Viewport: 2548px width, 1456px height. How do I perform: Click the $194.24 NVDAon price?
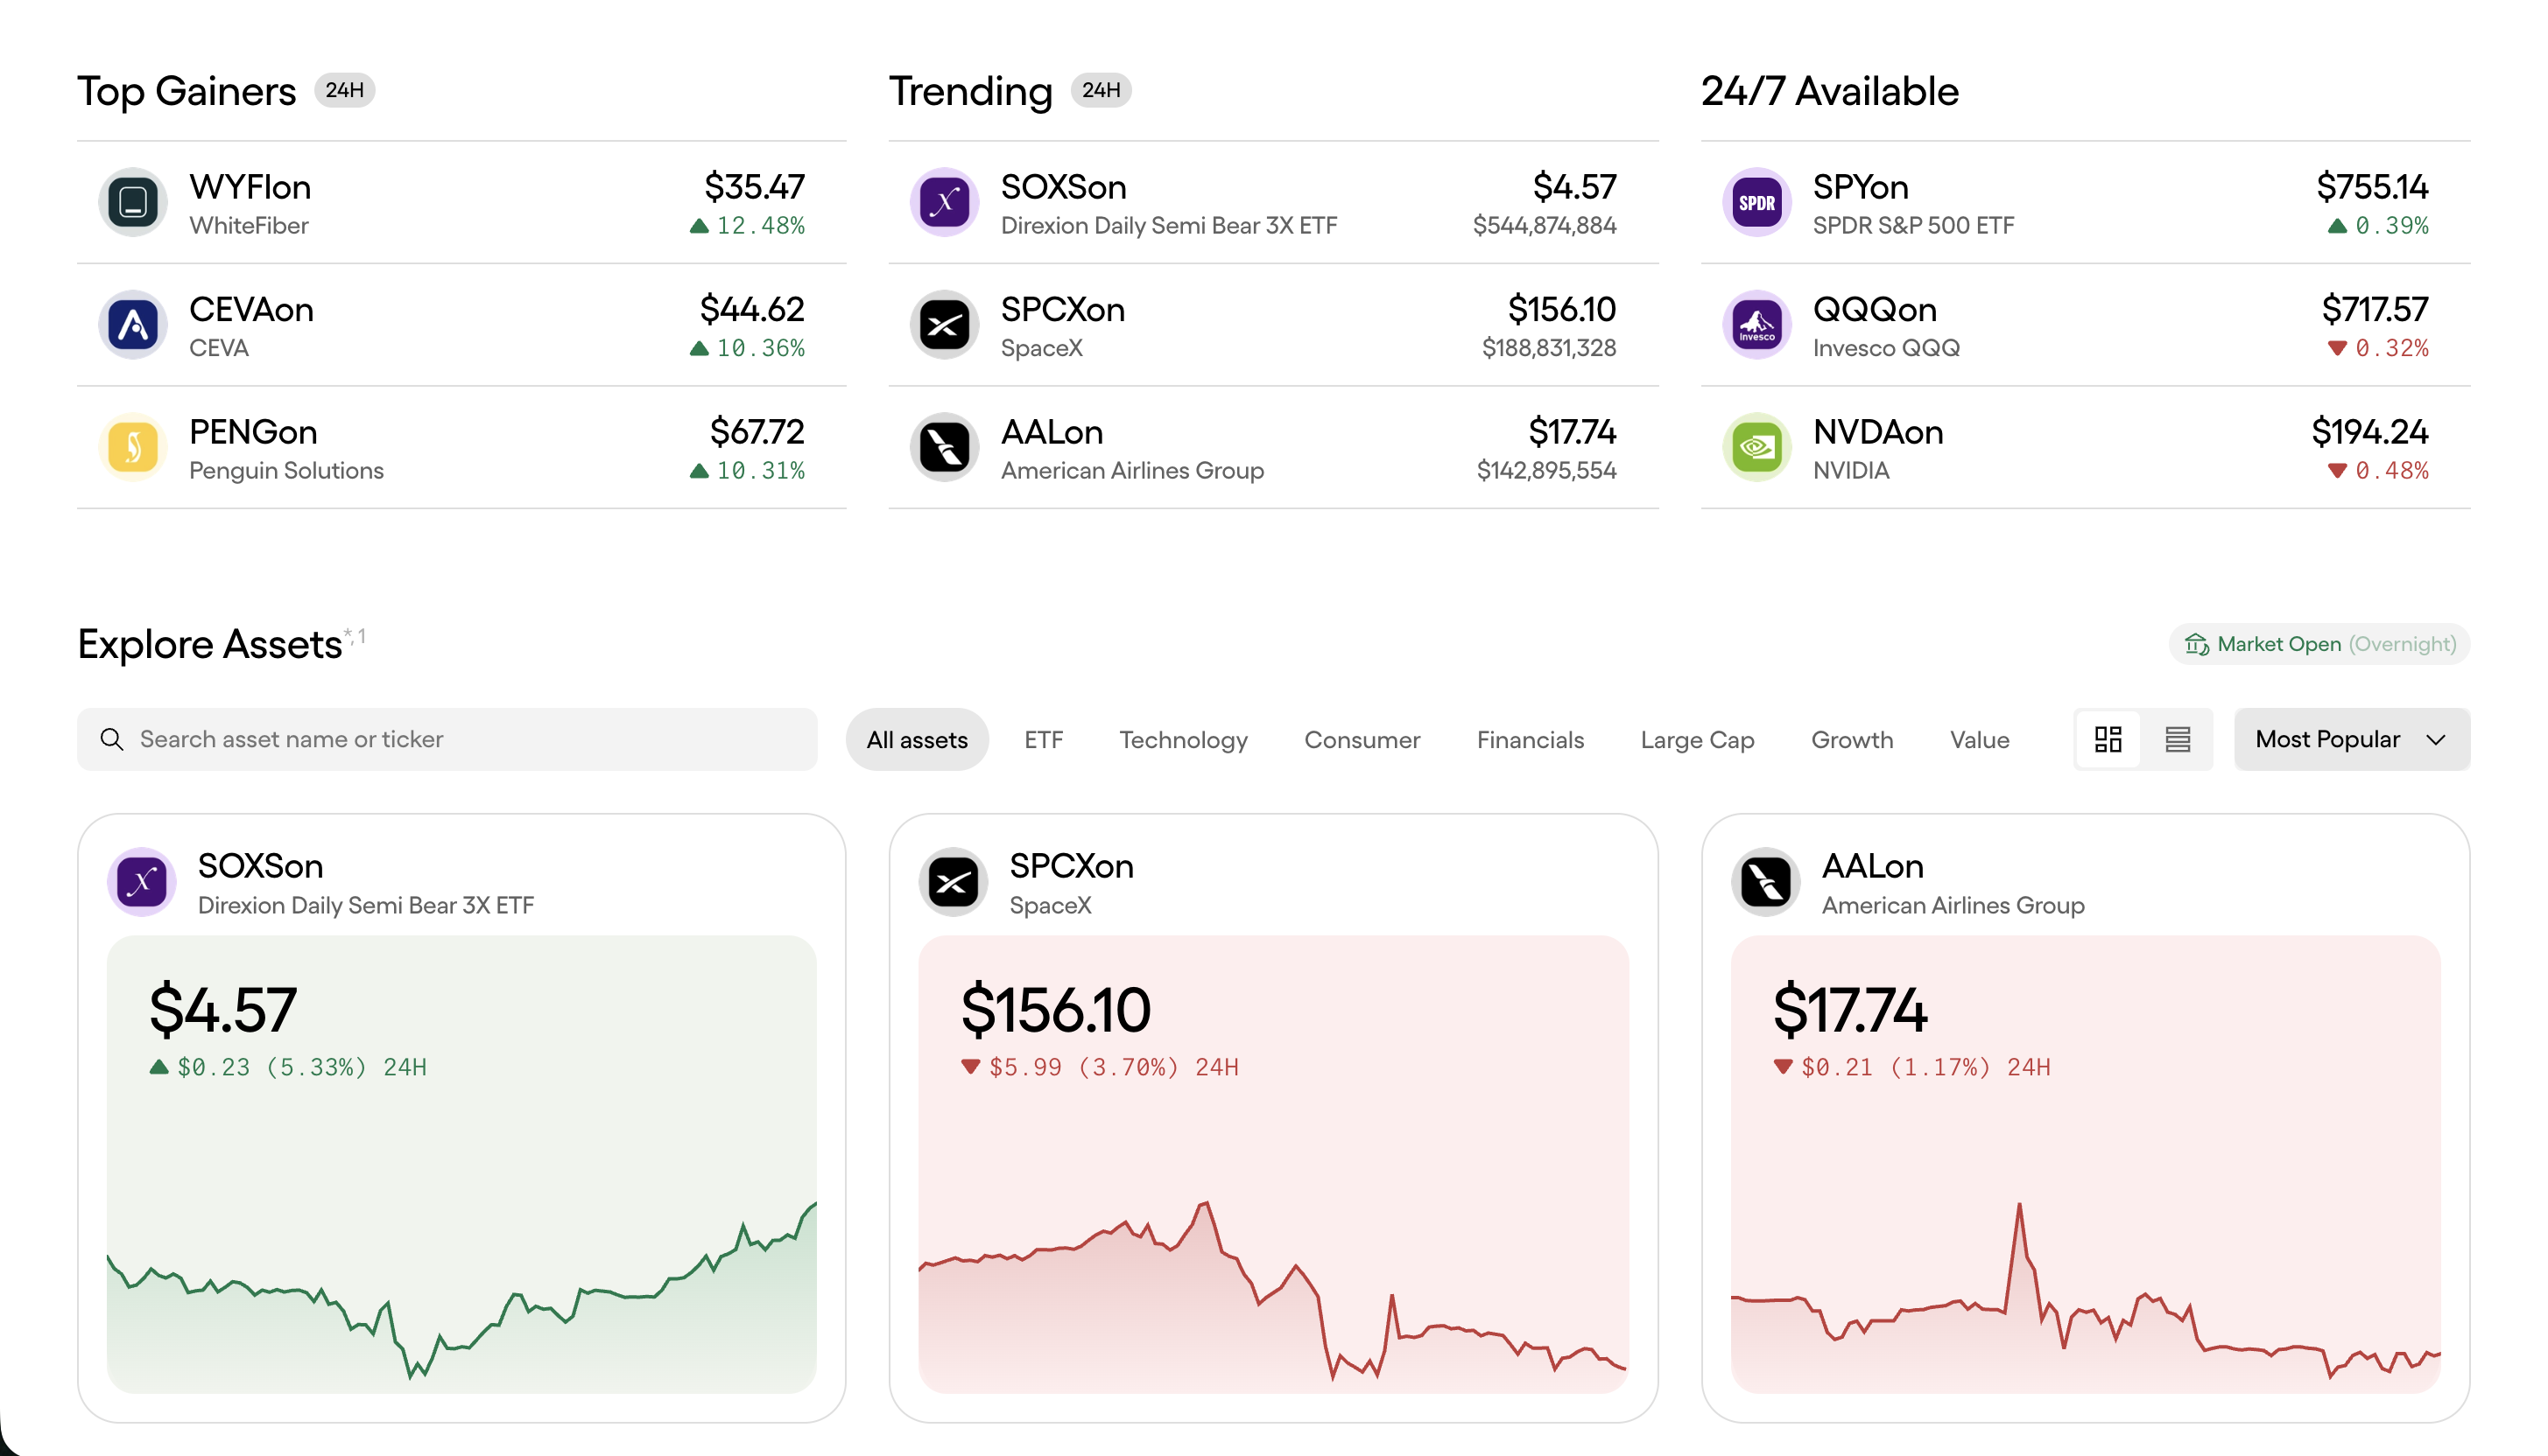point(2369,432)
